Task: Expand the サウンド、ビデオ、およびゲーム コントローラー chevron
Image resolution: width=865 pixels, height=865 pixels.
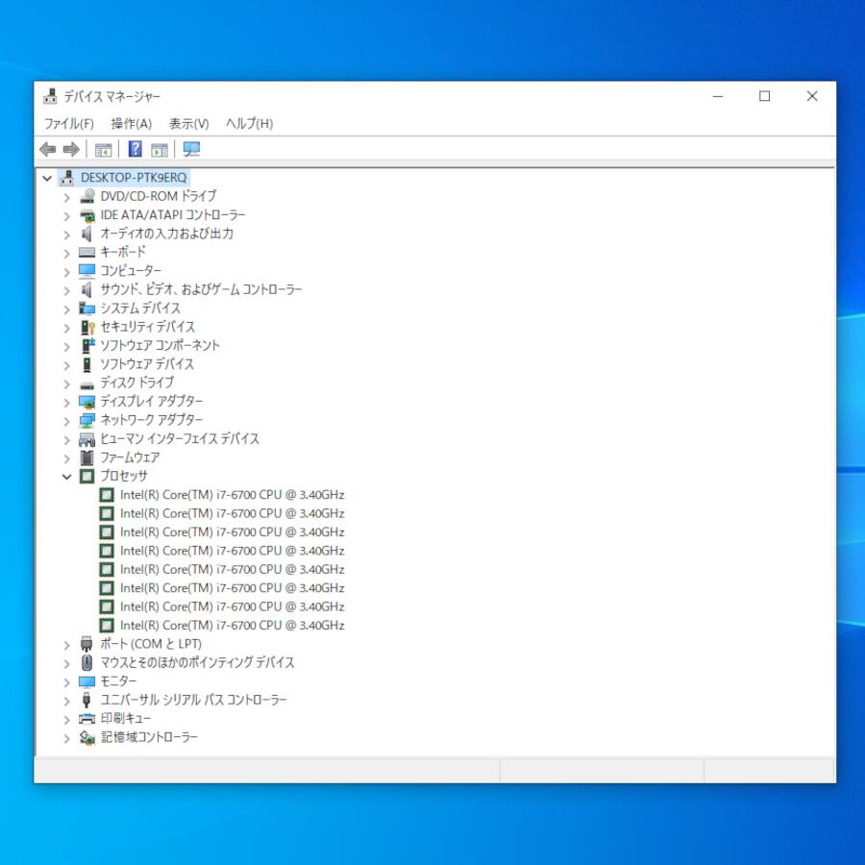Action: [x=66, y=290]
